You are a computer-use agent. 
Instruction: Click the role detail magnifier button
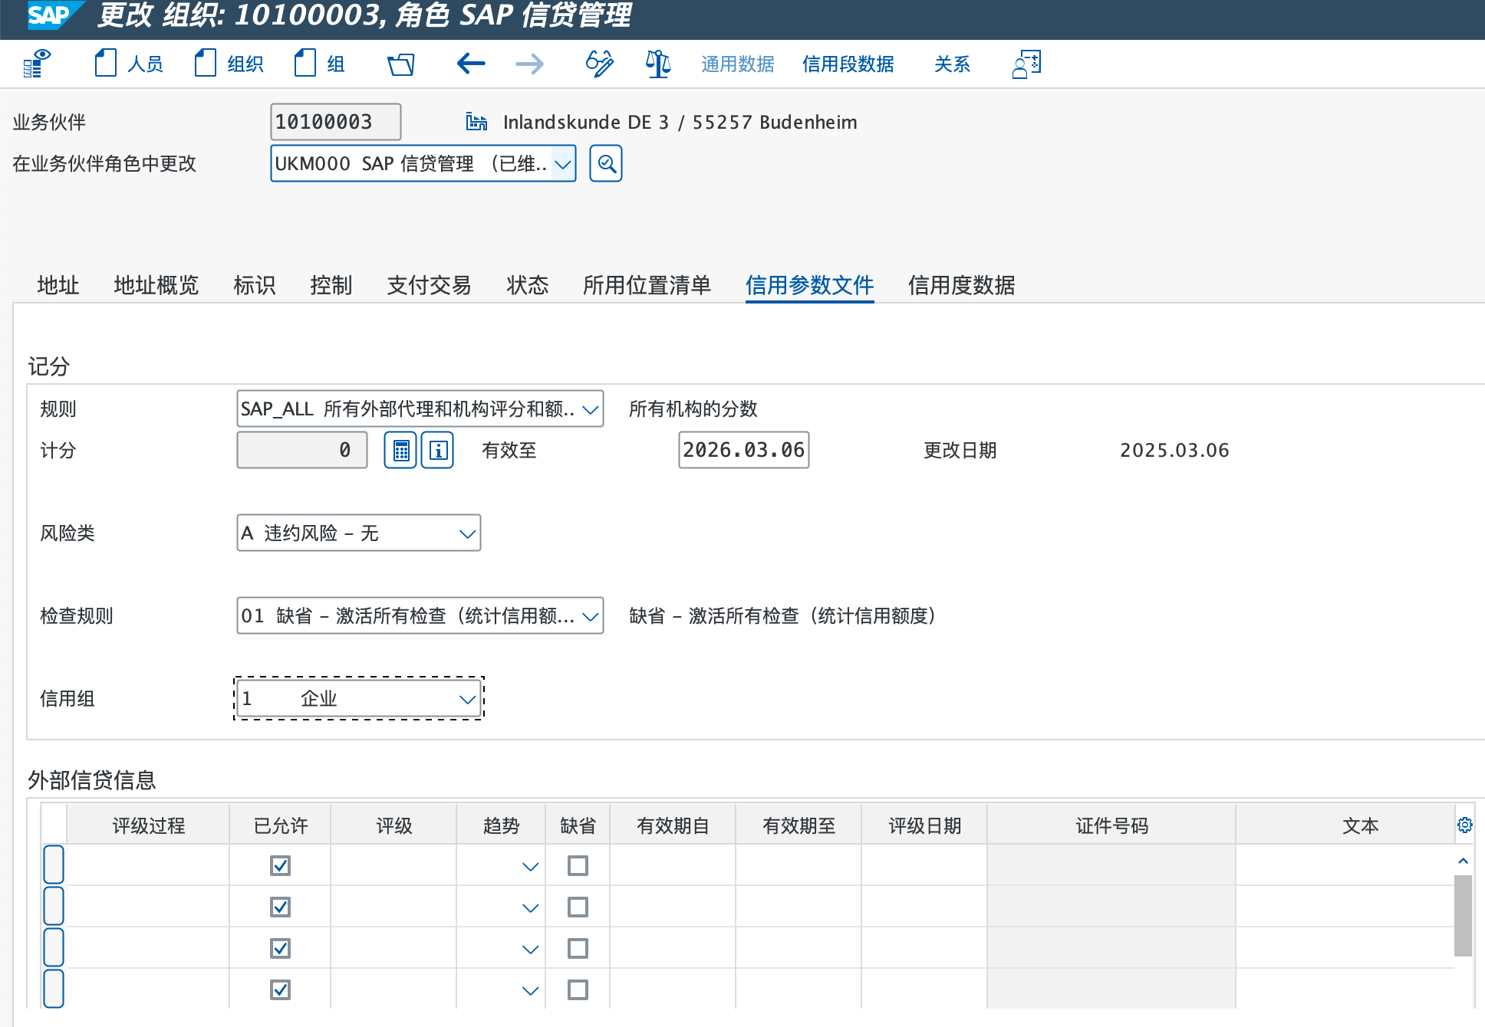[x=606, y=163]
